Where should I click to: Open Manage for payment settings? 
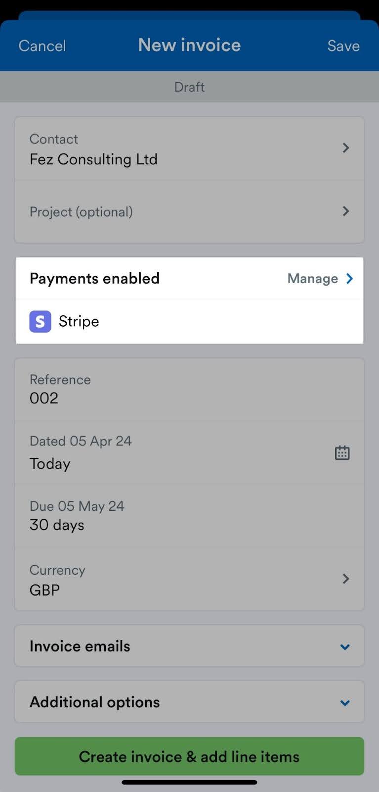pos(312,278)
